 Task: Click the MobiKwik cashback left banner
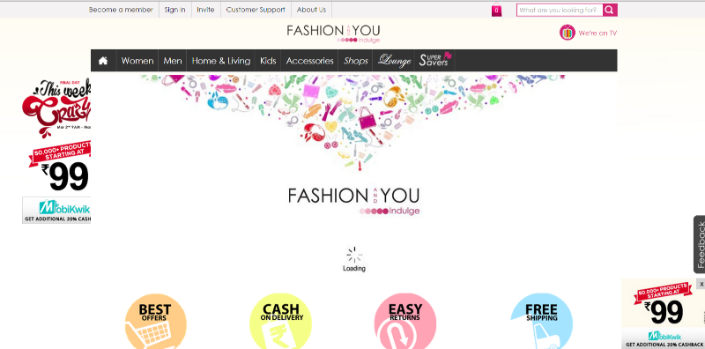pyautogui.click(x=56, y=210)
